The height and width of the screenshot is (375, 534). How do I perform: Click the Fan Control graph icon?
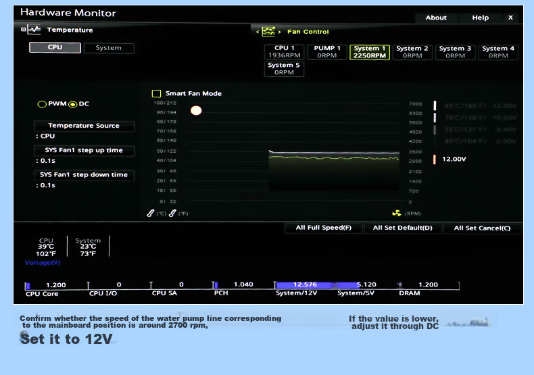tap(268, 32)
